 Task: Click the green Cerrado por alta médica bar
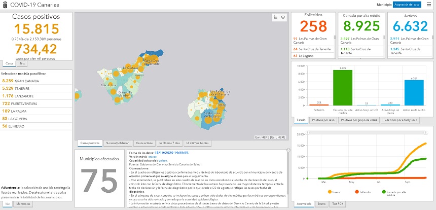(x=342, y=88)
